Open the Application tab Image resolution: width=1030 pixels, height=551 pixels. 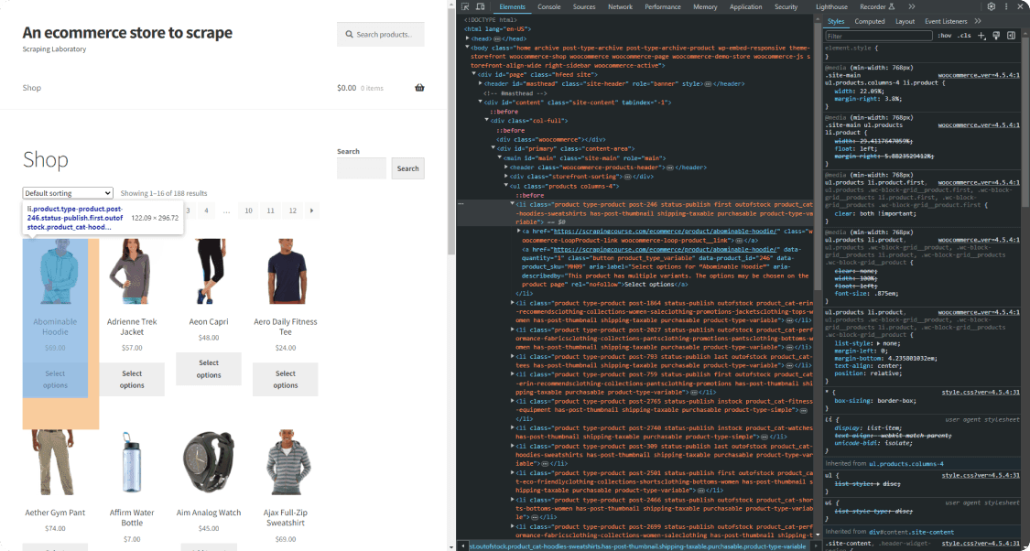745,6
